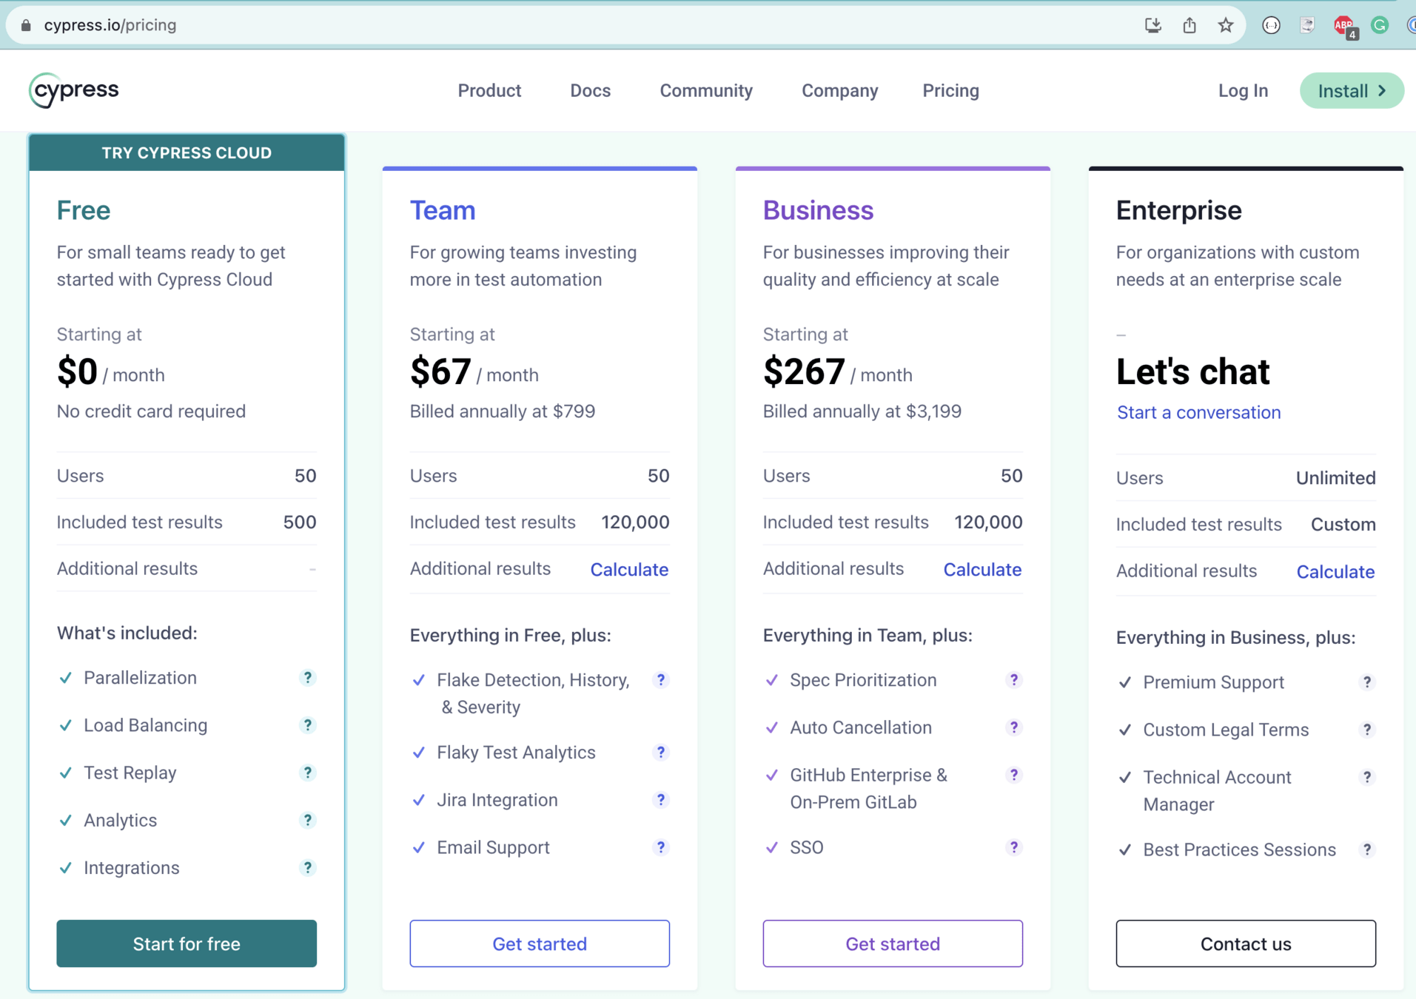This screenshot has height=999, width=1416.
Task: Open the Adblock Plus extension icon
Action: pos(1344,26)
